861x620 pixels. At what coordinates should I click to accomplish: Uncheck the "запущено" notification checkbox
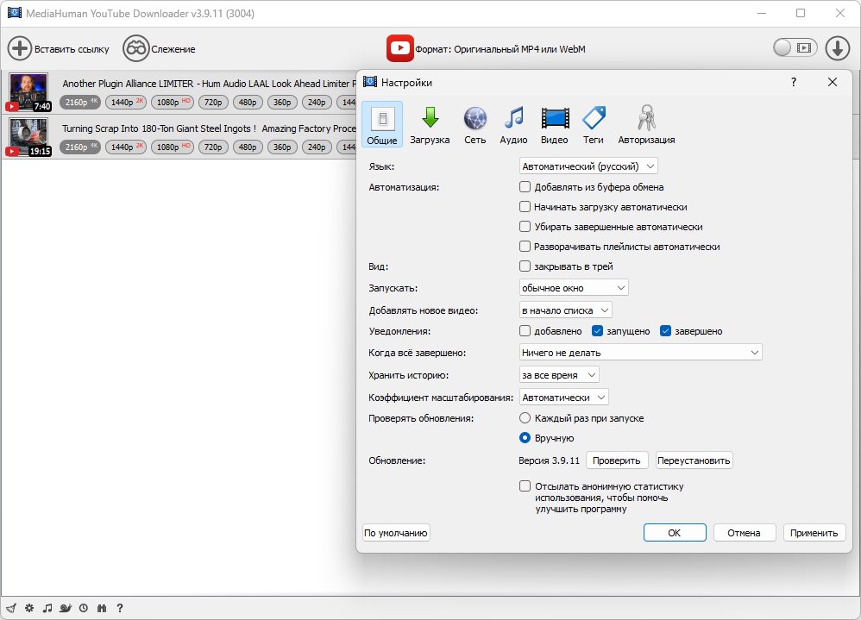point(597,331)
